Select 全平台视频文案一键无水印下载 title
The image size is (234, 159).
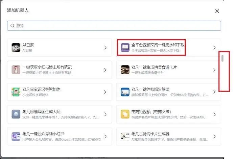tap(158, 45)
